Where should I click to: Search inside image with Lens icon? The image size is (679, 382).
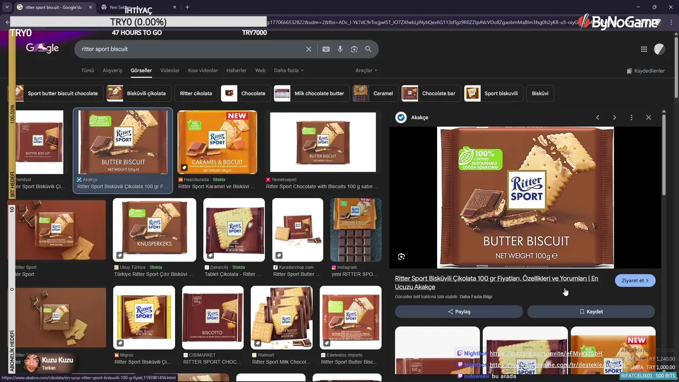[402, 257]
